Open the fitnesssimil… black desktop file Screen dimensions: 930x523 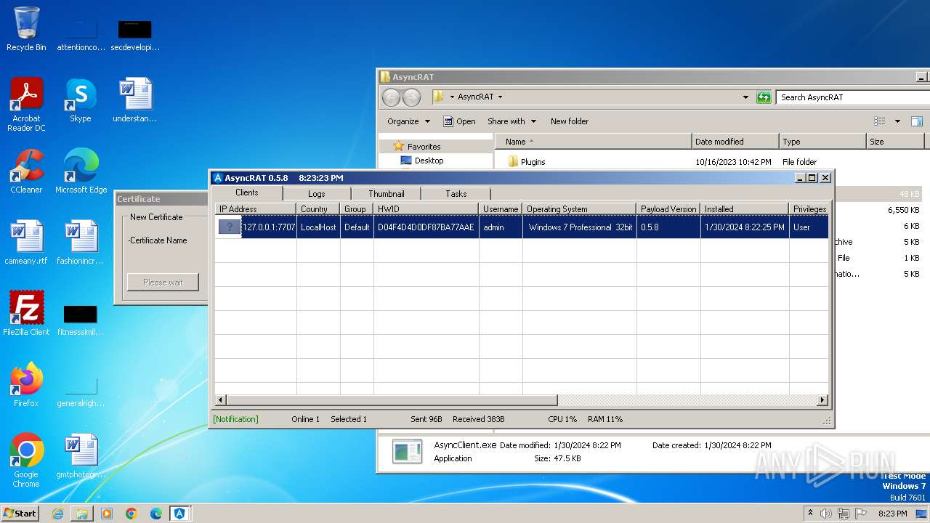81,320
